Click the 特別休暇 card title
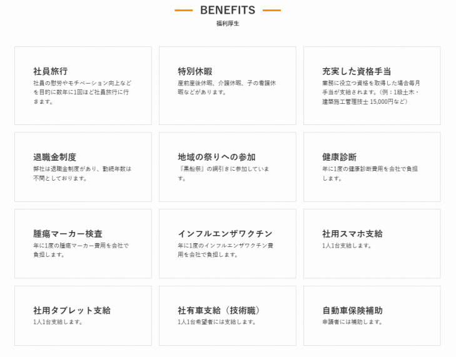The height and width of the screenshot is (357, 456). [195, 71]
